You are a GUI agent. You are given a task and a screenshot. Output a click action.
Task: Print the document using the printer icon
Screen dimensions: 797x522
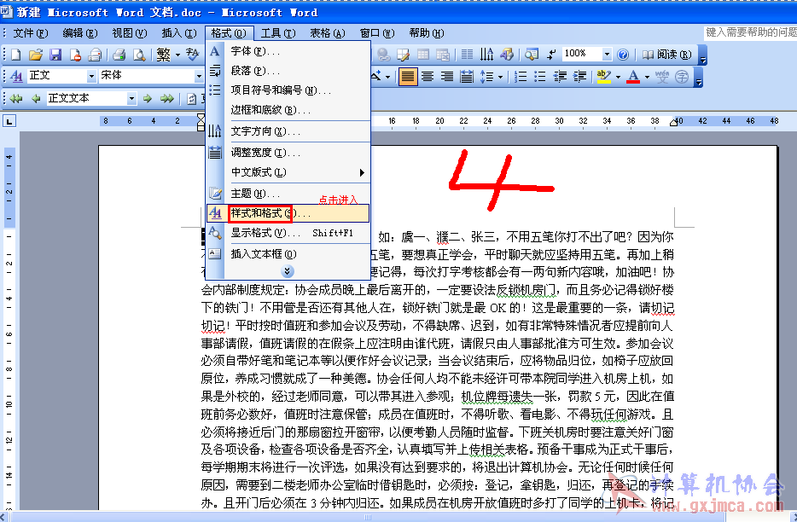click(119, 55)
